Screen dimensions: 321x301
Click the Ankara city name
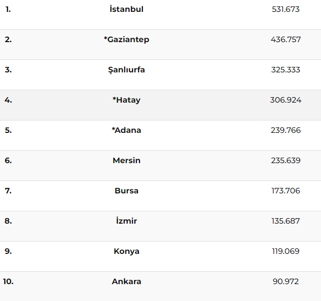127,281
